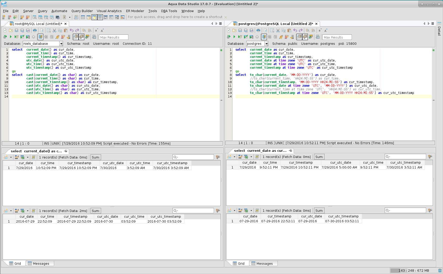Click the Copy icon in PostgreSQL editor toolbar
443x274 pixels.
coord(284,30)
